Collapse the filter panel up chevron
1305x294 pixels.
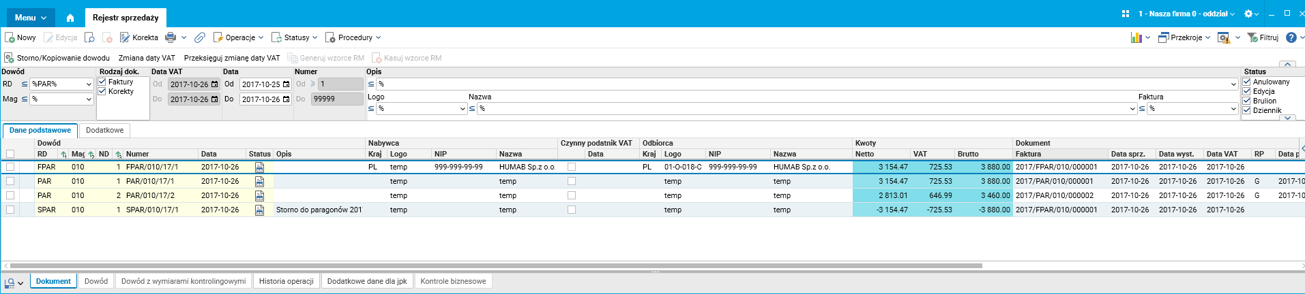(x=1288, y=64)
